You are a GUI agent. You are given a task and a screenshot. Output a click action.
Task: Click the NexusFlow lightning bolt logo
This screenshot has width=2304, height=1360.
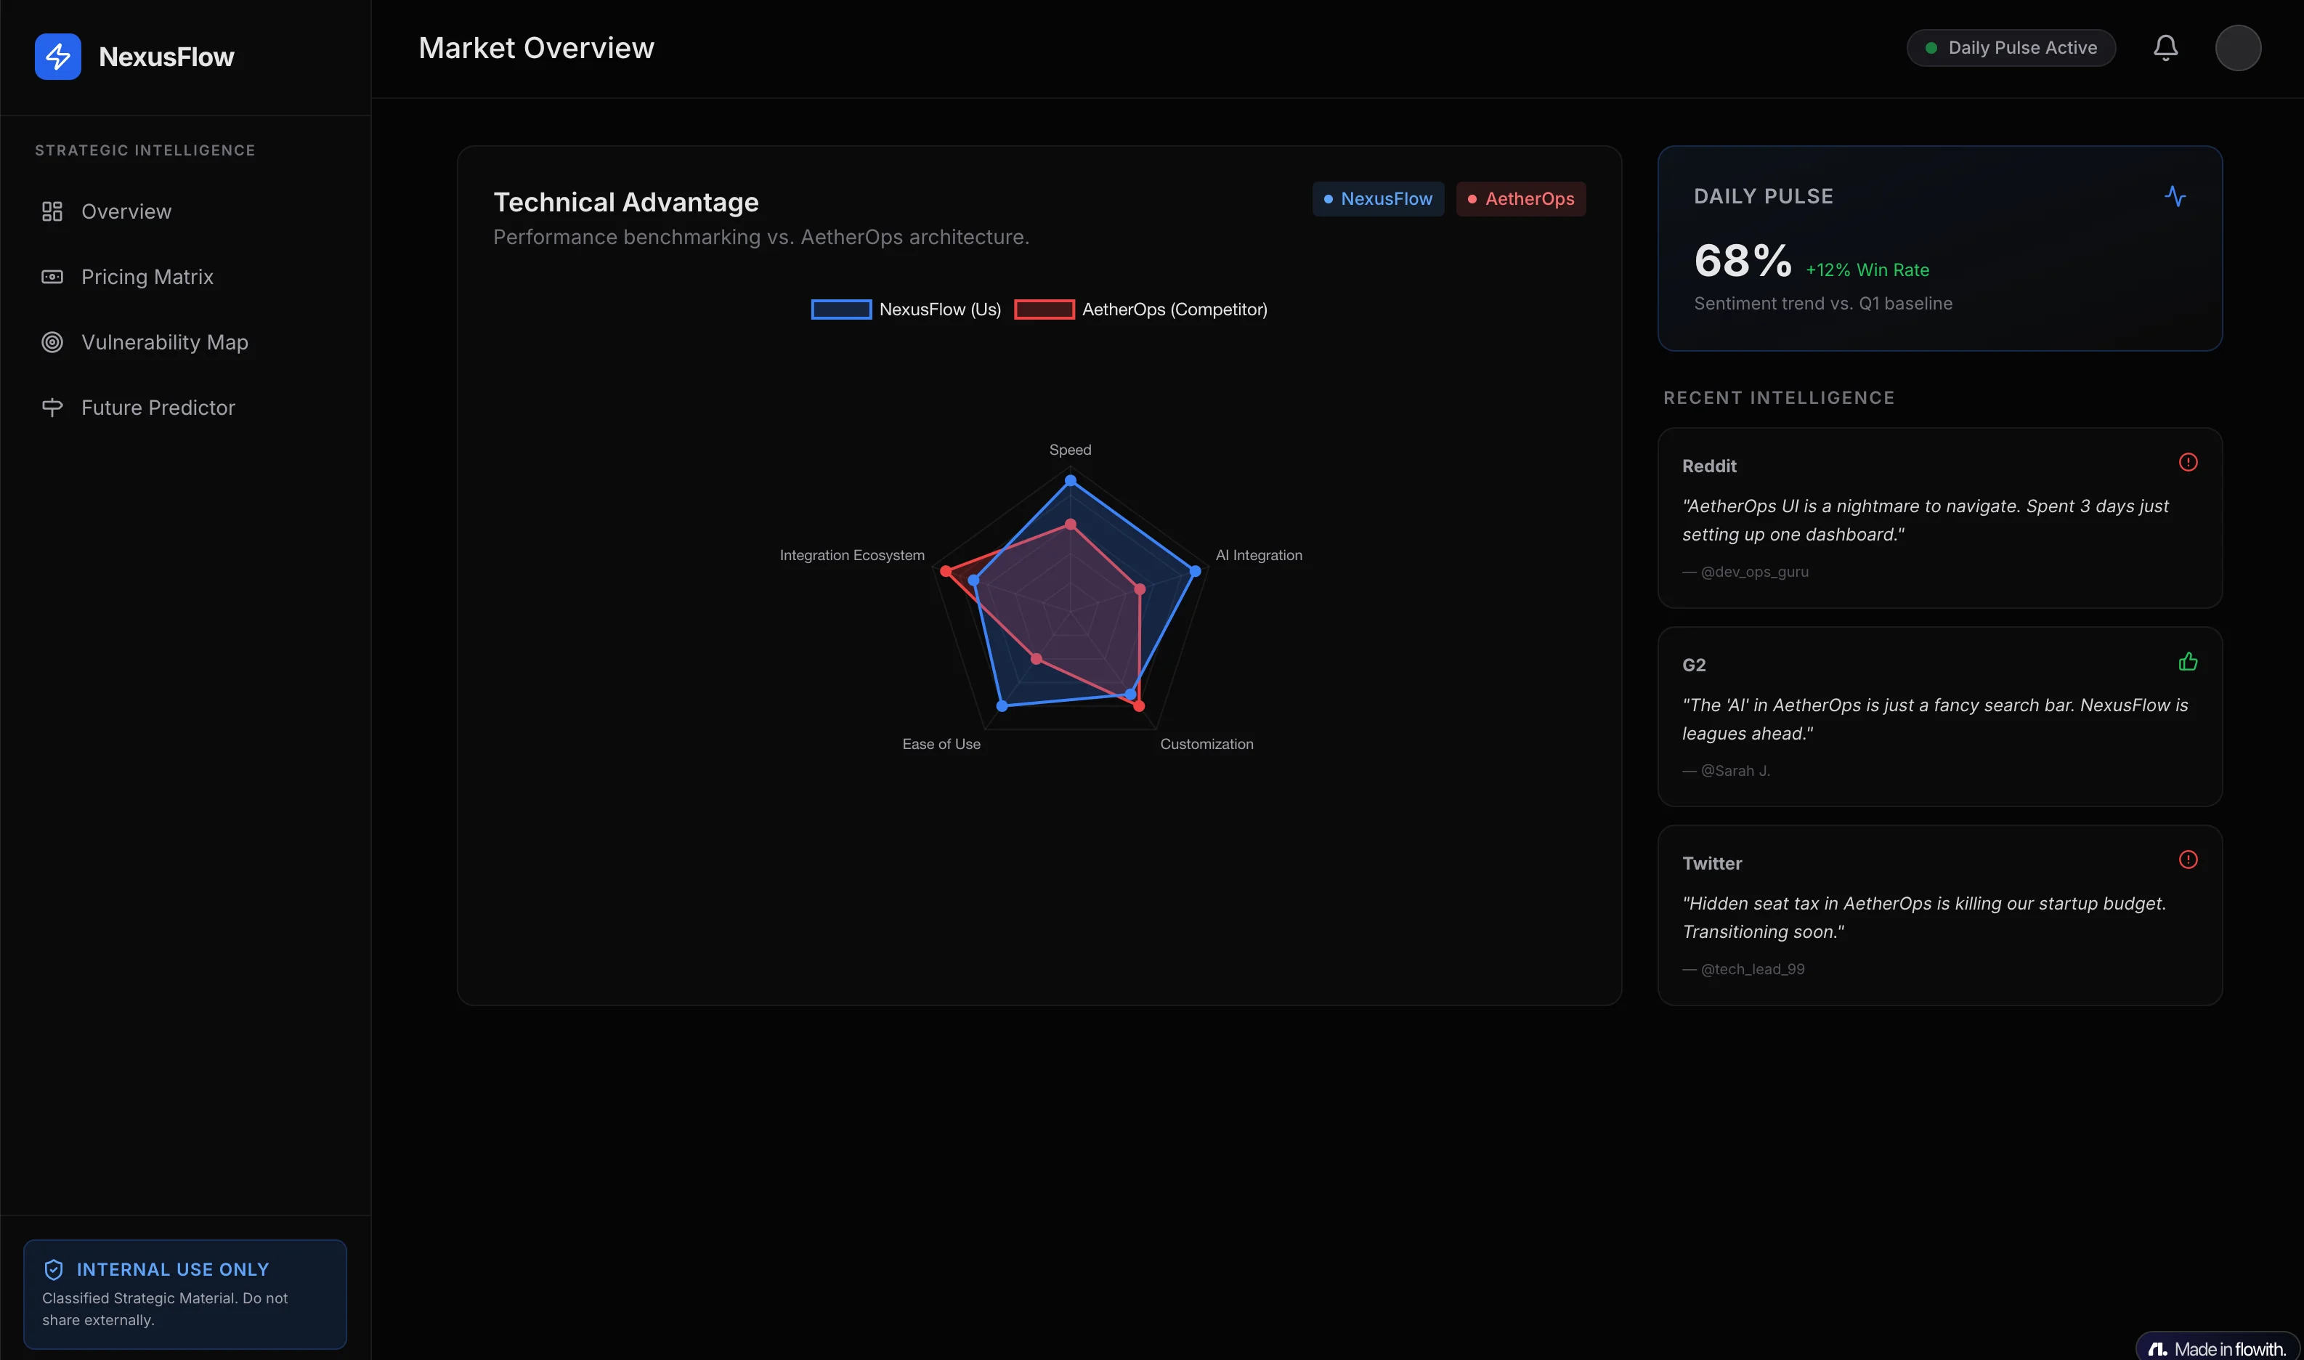tap(57, 57)
